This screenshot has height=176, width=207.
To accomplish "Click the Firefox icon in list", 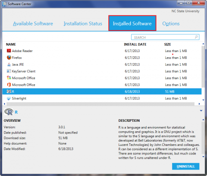I will click(x=9, y=58).
